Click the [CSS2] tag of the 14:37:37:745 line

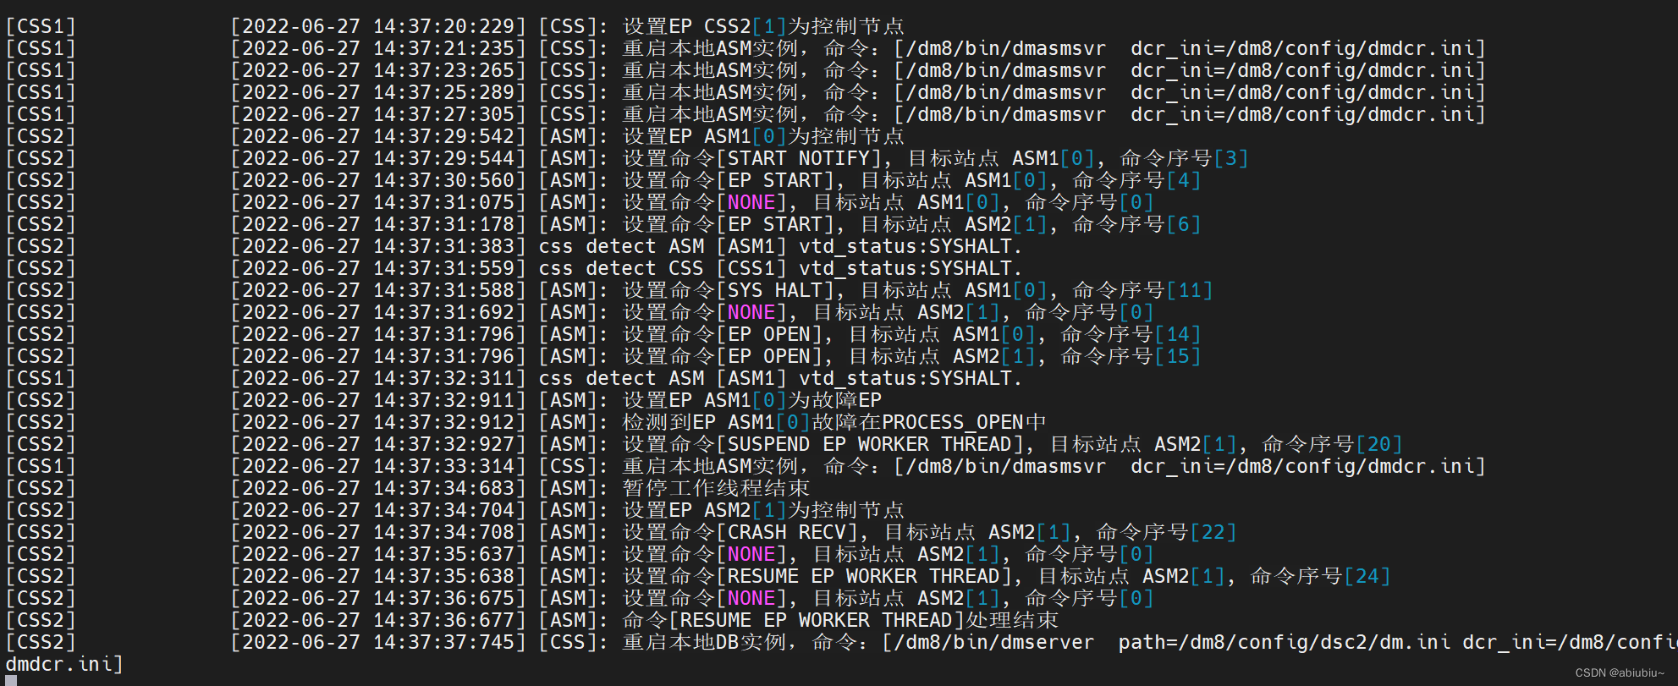41,643
